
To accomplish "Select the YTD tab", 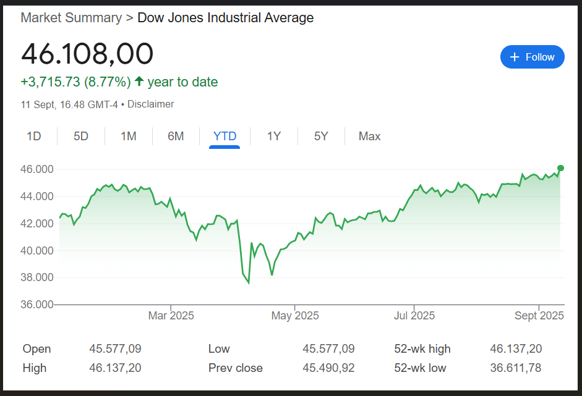I will click(225, 136).
